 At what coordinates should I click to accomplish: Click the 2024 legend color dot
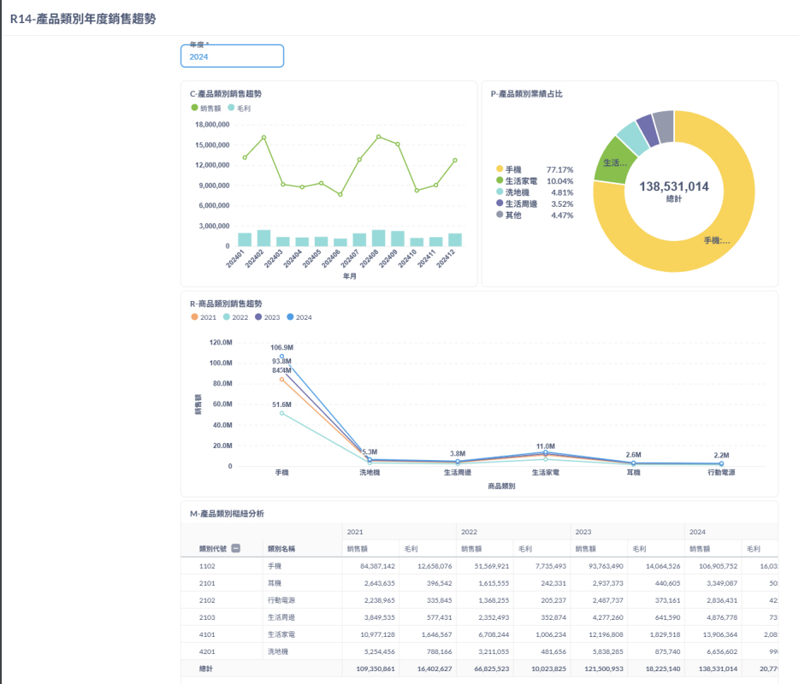coord(291,317)
